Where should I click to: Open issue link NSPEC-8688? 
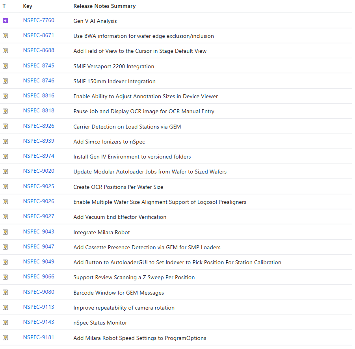coord(39,50)
